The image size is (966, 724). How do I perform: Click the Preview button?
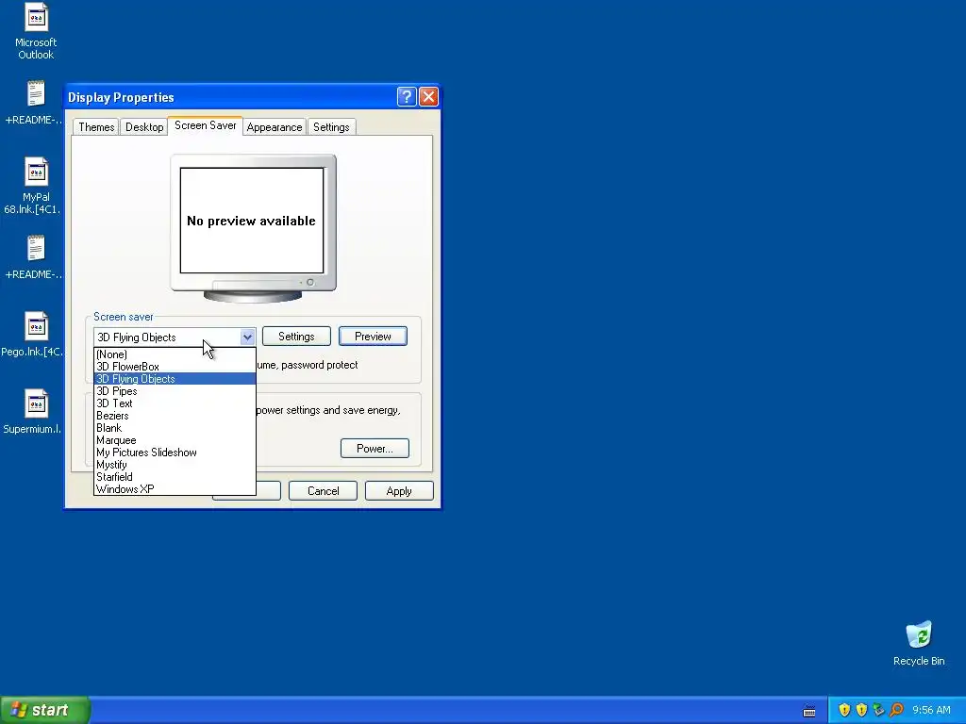pyautogui.click(x=373, y=337)
